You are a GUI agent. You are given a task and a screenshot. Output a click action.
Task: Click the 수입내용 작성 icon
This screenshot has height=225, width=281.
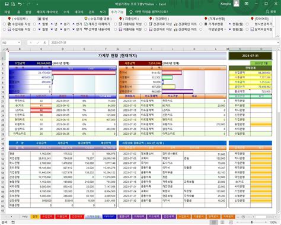(x=9, y=24)
